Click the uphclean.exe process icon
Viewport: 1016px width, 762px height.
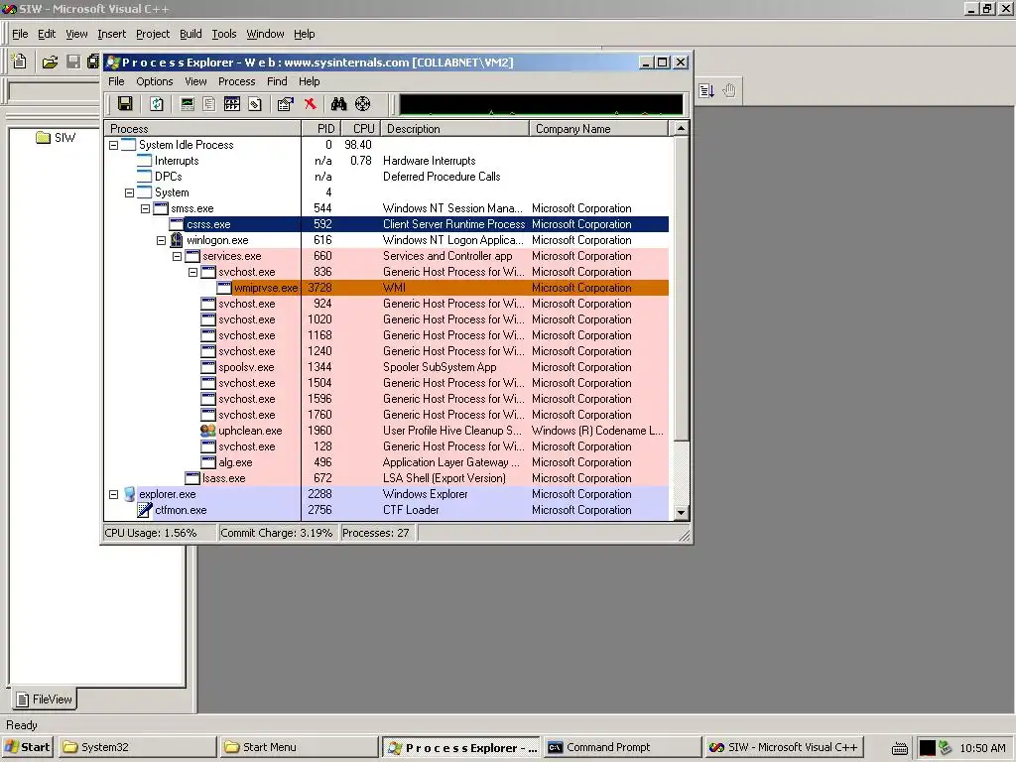click(x=208, y=431)
